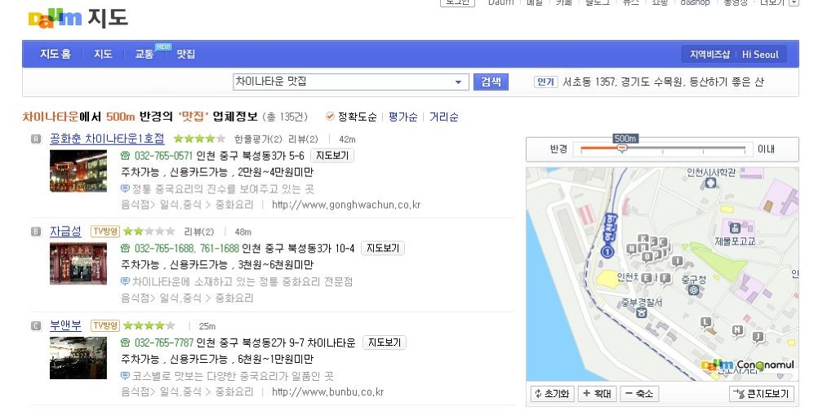Image resolution: width=836 pixels, height=411 pixels.
Task: Open the 교통 tab
Action: coord(145,54)
